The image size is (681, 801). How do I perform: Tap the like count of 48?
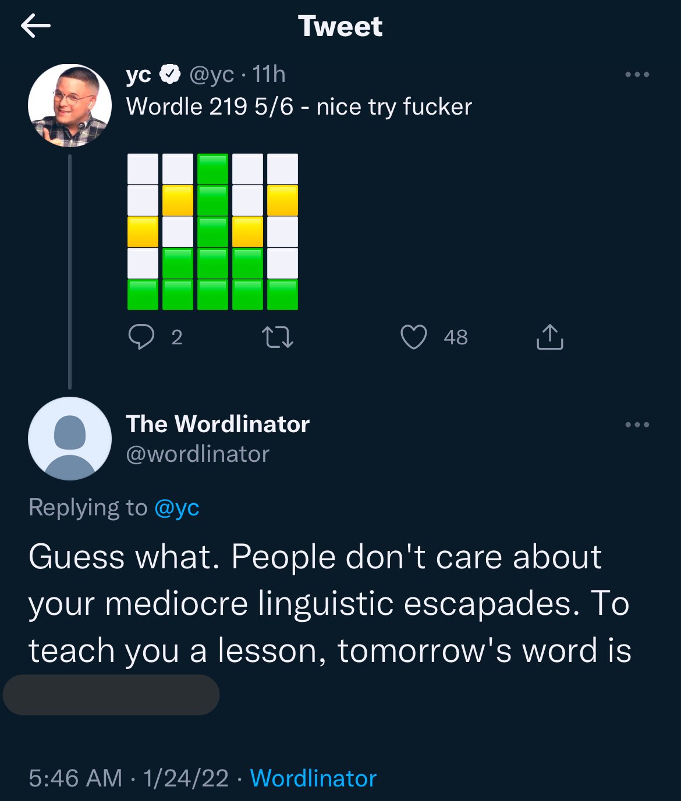[456, 337]
